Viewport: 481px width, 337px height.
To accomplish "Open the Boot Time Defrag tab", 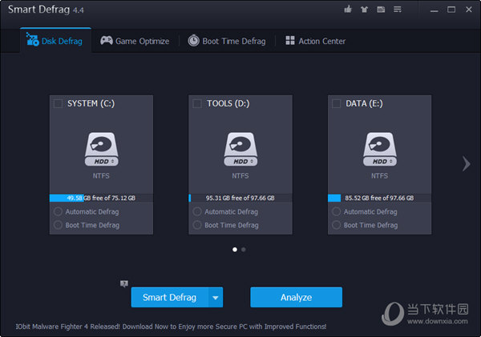I will [x=227, y=41].
